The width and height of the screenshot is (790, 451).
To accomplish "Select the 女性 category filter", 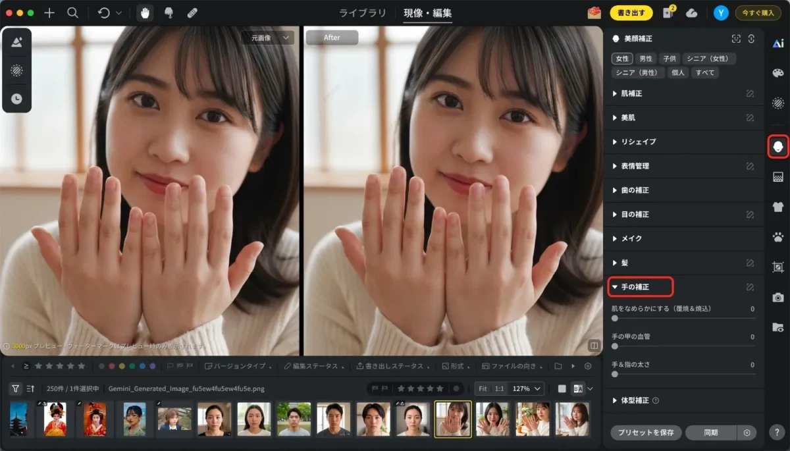I will point(621,58).
